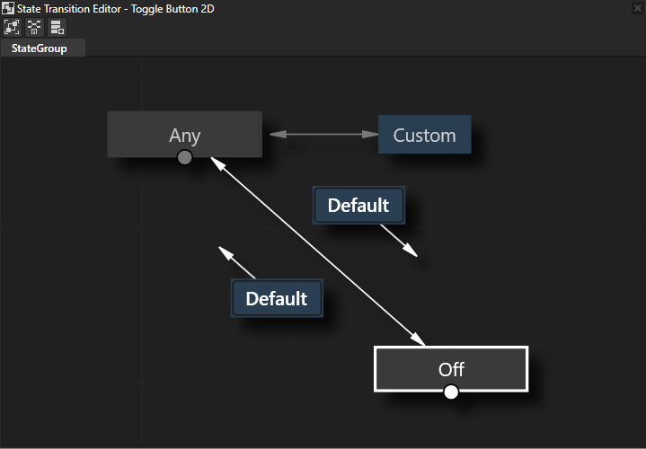The height and width of the screenshot is (449, 646).
Task: Switch to the StateGroup tab
Action: pyautogui.click(x=40, y=48)
